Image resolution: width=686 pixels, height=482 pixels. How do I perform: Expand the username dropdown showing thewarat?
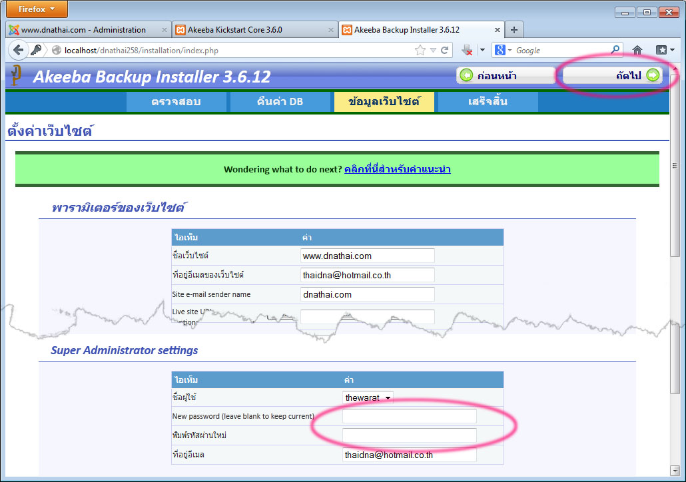click(368, 397)
